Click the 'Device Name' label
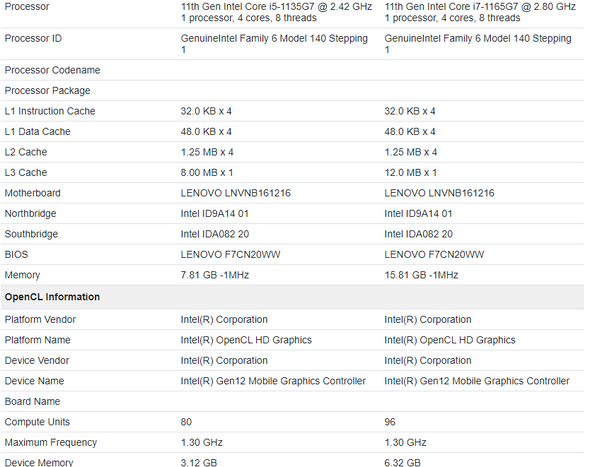 34,382
